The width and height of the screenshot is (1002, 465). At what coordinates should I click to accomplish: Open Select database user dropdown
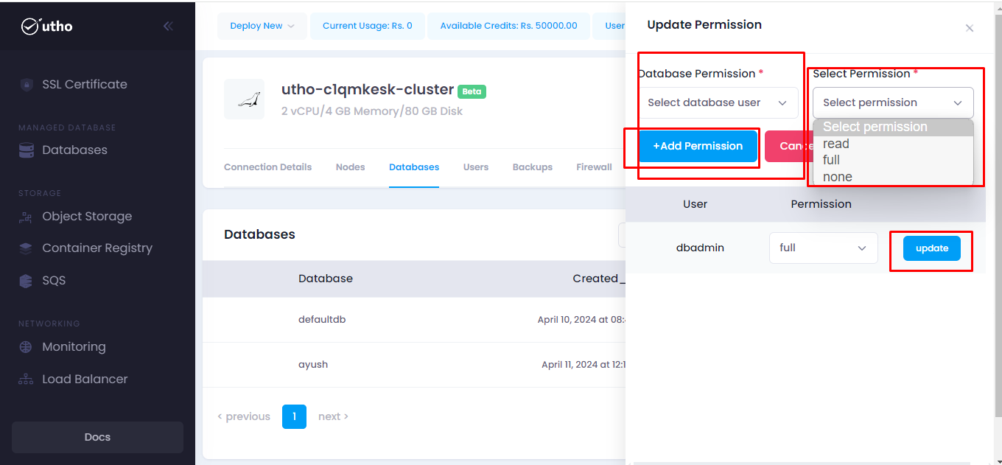pos(718,102)
